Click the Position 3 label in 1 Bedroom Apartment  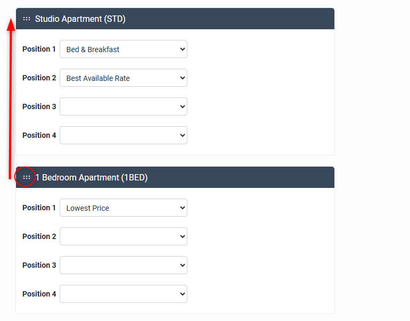pyautogui.click(x=39, y=265)
